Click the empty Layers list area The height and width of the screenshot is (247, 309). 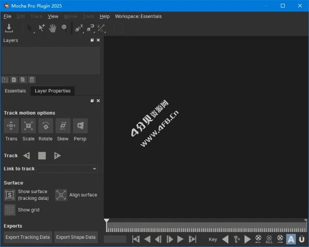tap(51, 61)
